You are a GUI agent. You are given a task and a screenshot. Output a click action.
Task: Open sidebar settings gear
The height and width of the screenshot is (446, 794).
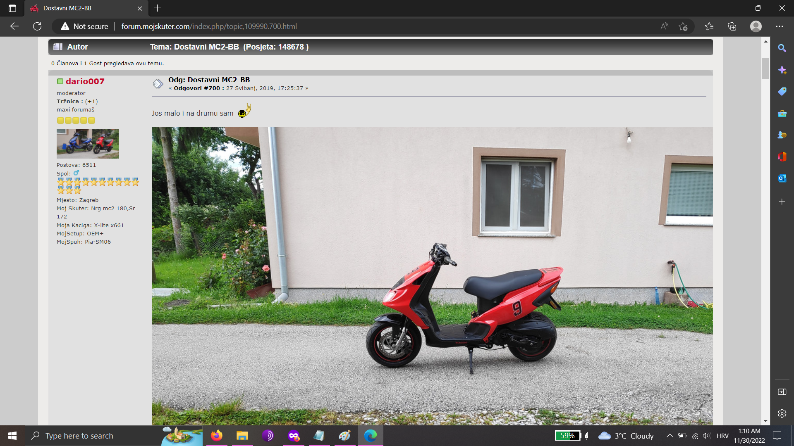point(782,413)
